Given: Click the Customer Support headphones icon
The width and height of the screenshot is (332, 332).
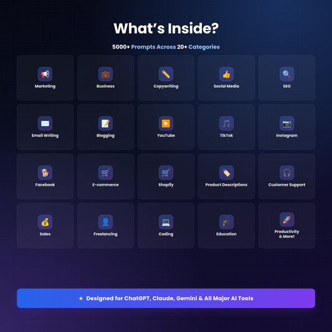Looking at the screenshot, I should pos(287,173).
